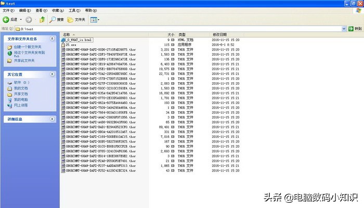Viewport: 364px width, 208px height.
Task: Open 我的文档 from other places
Action: coord(21,88)
